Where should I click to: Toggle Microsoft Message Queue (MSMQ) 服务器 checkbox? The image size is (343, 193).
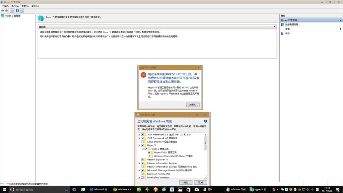click(142, 170)
